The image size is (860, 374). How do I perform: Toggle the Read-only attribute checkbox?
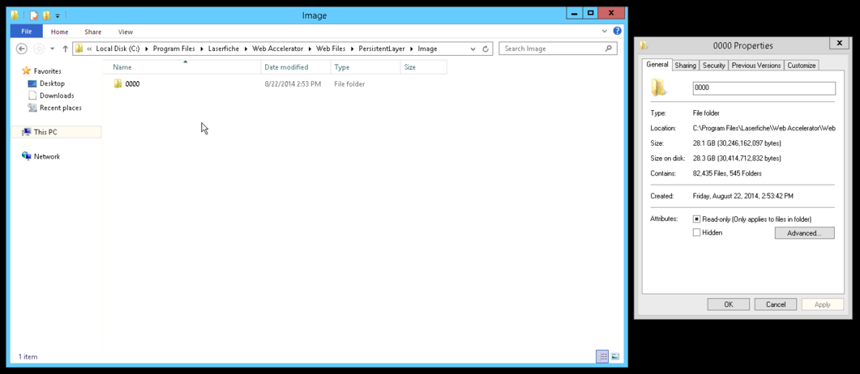[696, 219]
